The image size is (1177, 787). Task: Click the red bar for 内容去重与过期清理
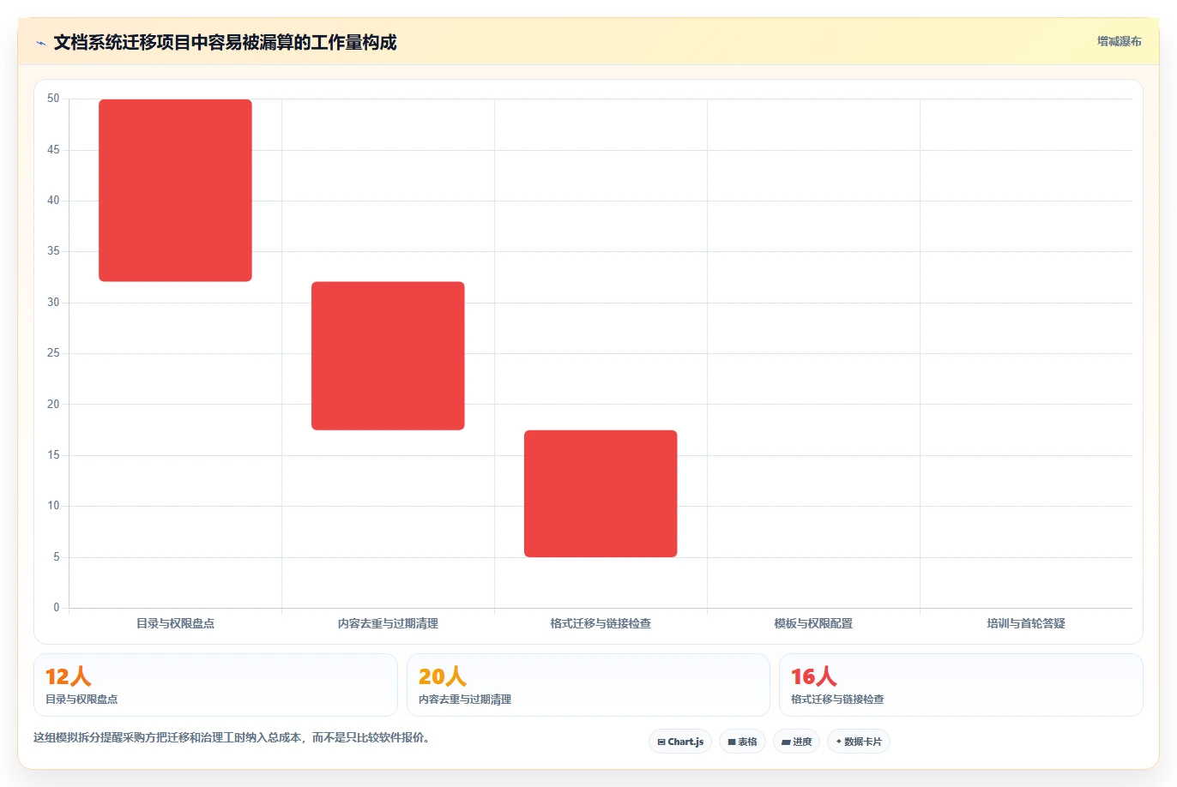pos(388,356)
